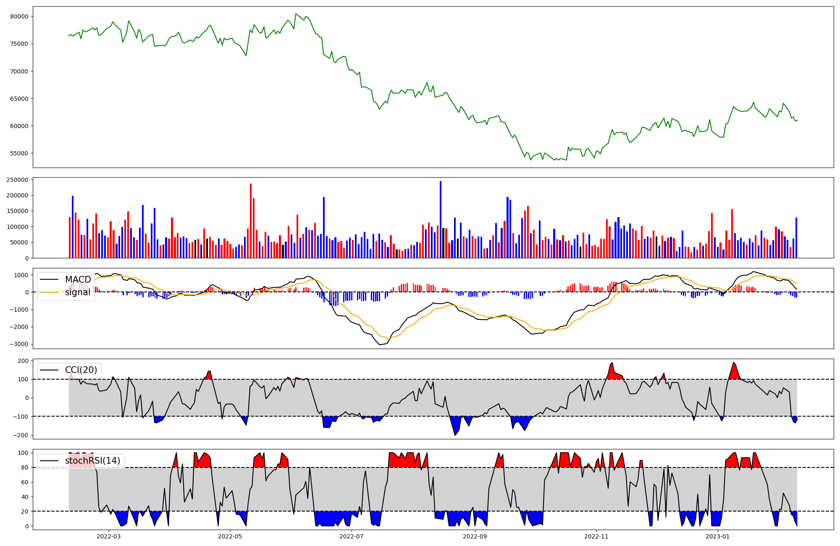The height and width of the screenshot is (546, 840).
Task: Click the -200 CCI axis tick label
Action: tap(20, 435)
